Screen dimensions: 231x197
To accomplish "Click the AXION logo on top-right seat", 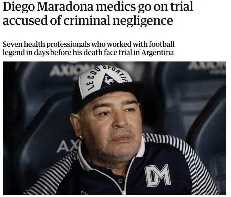I will pyautogui.click(x=207, y=67).
